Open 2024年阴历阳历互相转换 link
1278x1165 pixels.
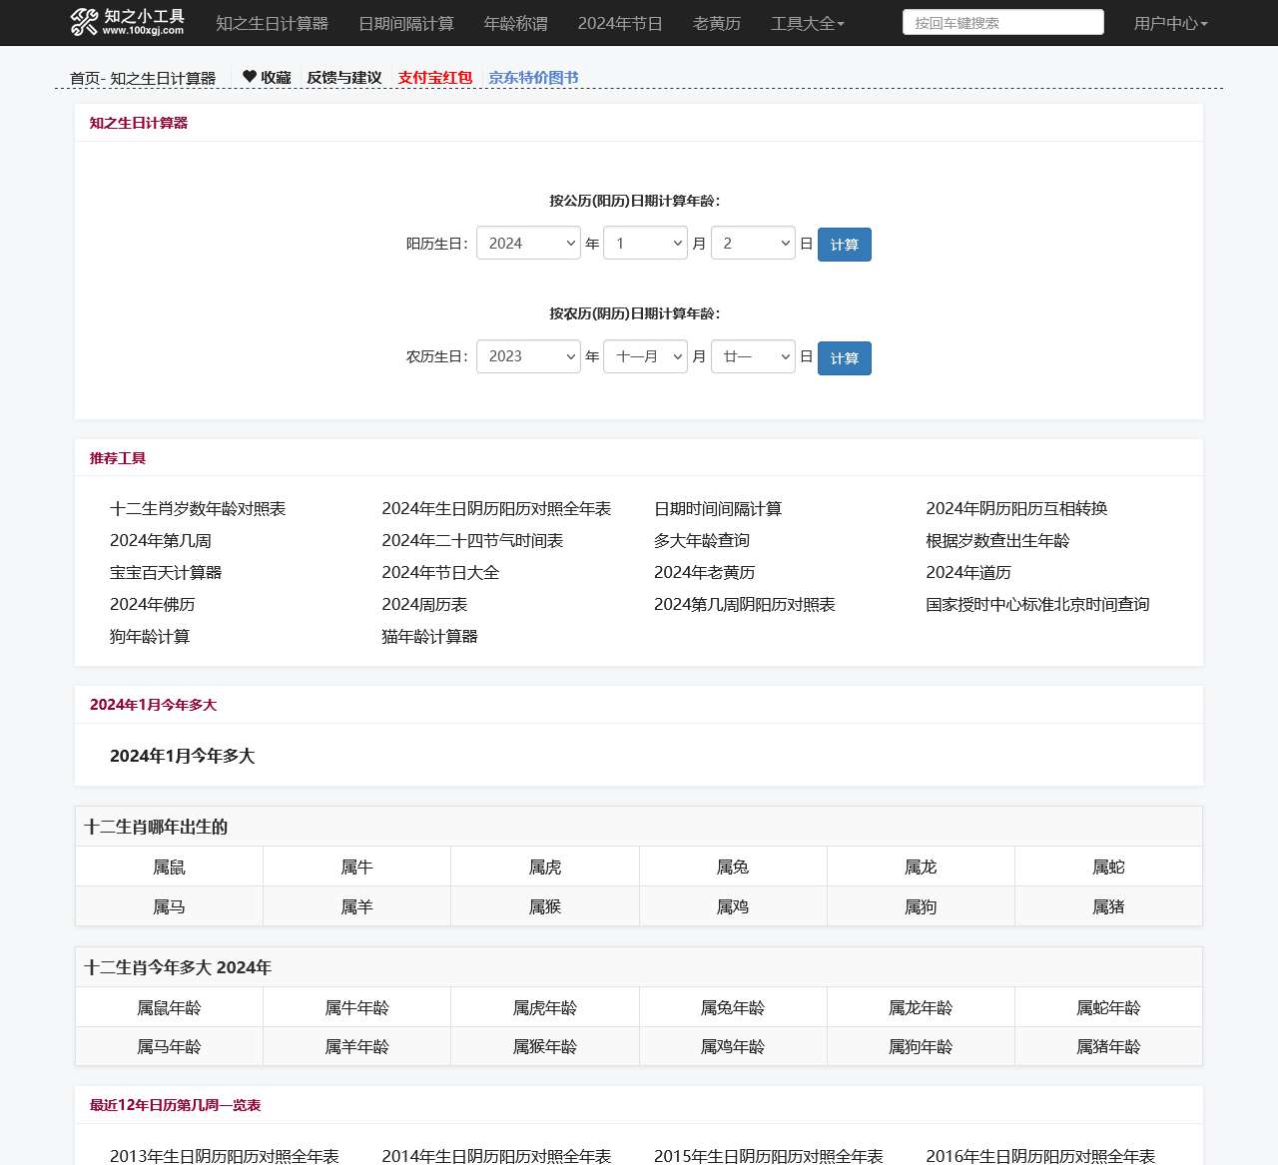(x=1016, y=508)
